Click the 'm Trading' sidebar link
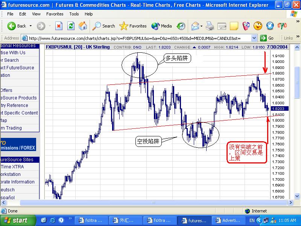301x226 pixels. 11,128
